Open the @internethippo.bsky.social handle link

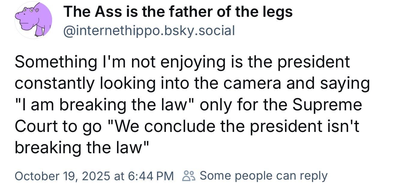pos(149,31)
